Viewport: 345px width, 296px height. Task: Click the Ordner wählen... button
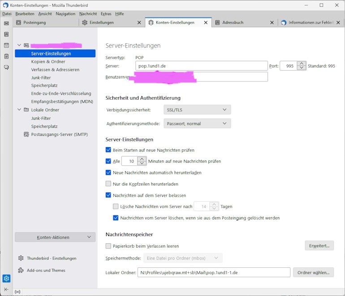tap(313, 272)
